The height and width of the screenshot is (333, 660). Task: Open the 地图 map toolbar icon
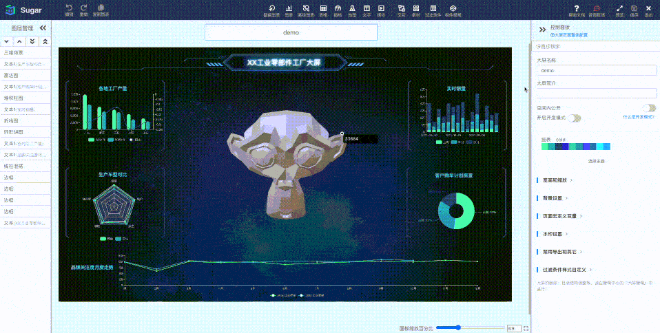coord(352,8)
